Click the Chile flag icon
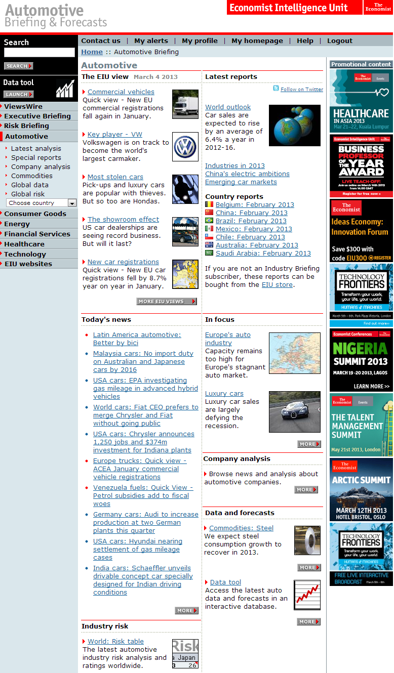The height and width of the screenshot is (673, 394). click(x=209, y=237)
